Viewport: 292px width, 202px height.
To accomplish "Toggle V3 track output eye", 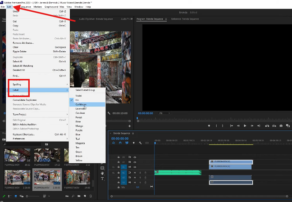I will (x=135, y=157).
